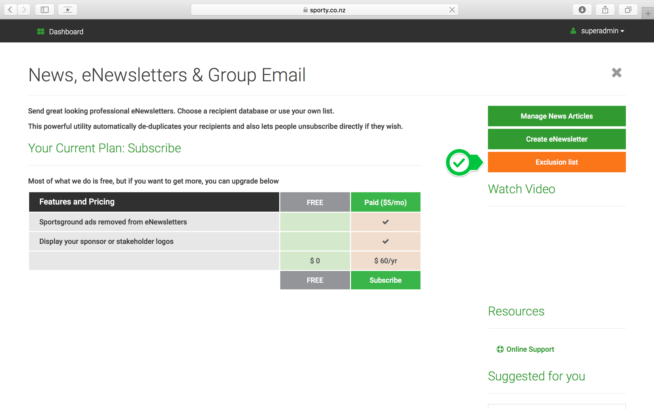The width and height of the screenshot is (654, 409).
Task: Click the Resources section header
Action: [x=517, y=311]
